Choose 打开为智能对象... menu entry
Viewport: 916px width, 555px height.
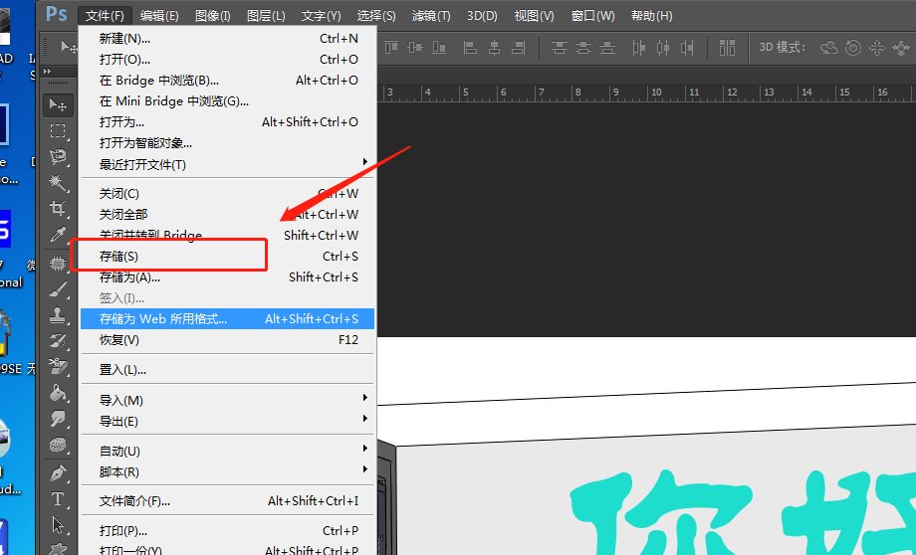tap(227, 143)
